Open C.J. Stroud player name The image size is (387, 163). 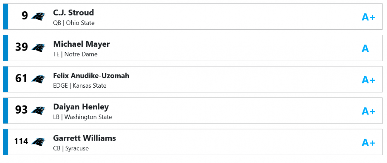(74, 13)
